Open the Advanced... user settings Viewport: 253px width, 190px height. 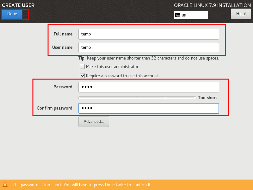94,122
